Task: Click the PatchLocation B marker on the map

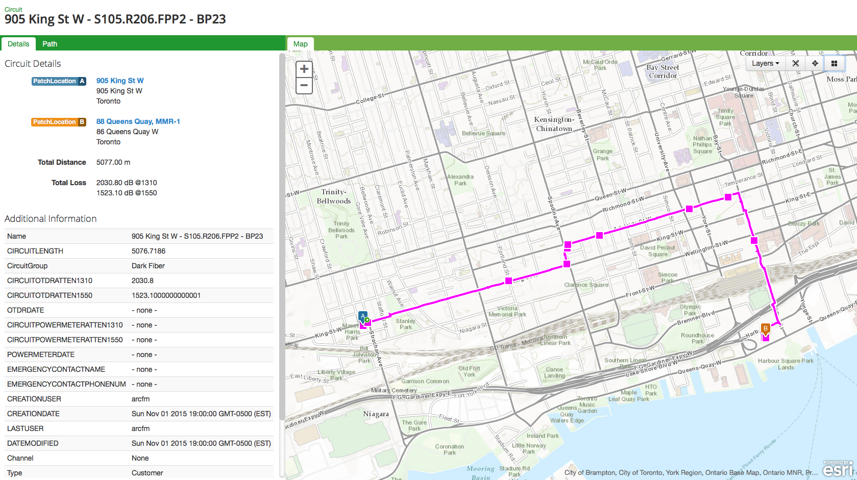Action: coord(765,329)
